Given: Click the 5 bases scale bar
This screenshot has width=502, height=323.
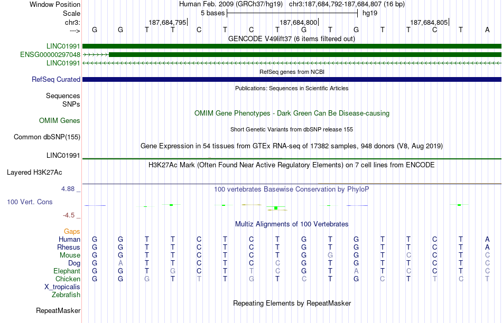Looking at the screenshot, I should coord(292,13).
